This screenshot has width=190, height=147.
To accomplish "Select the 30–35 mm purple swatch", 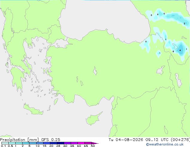I will [x=67, y=143].
